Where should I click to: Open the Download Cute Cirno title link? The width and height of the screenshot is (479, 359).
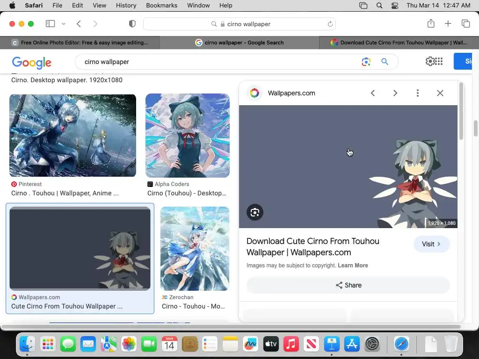313,247
